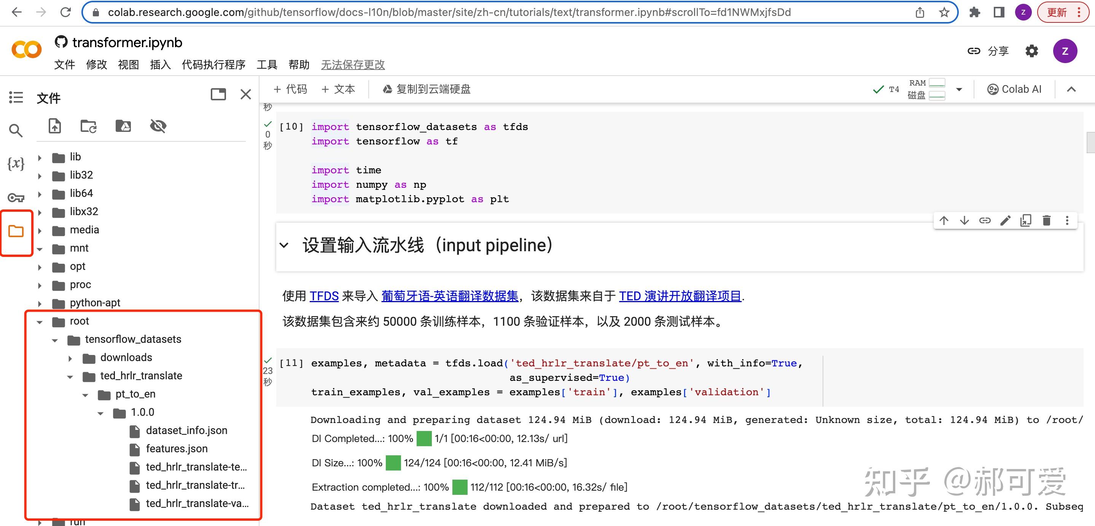The height and width of the screenshot is (526, 1095).
Task: Collapse the root folder tree
Action: click(40, 322)
